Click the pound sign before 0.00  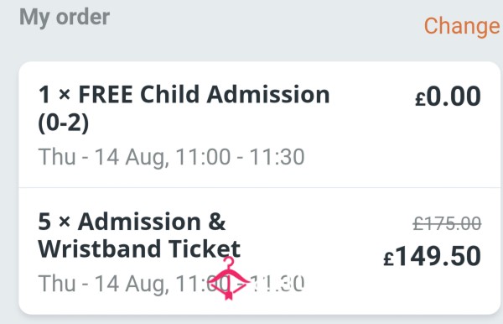pos(420,99)
